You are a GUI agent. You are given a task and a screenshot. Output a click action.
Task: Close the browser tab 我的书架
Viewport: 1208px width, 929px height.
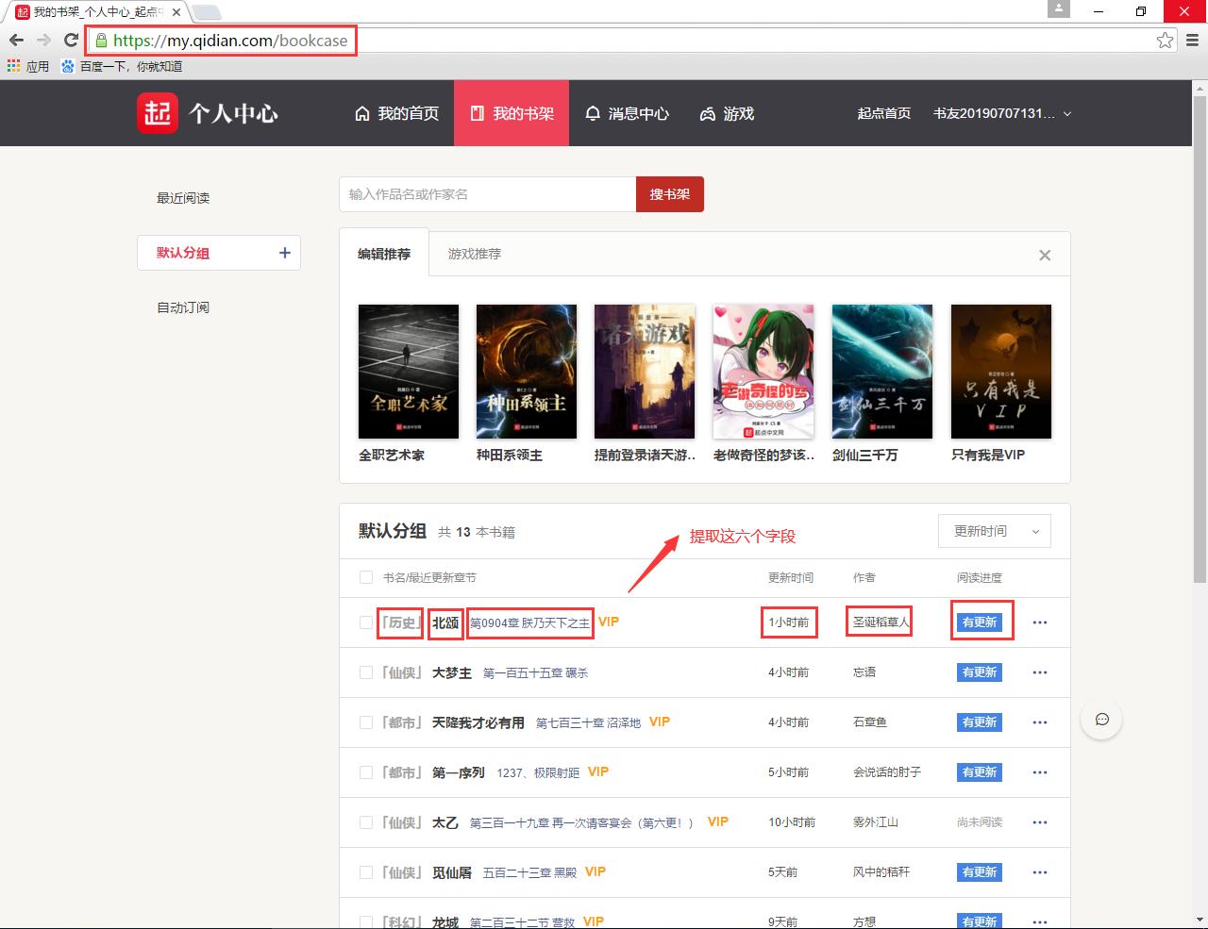176,12
